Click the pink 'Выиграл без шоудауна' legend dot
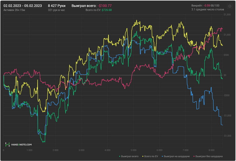 tap(194, 156)
